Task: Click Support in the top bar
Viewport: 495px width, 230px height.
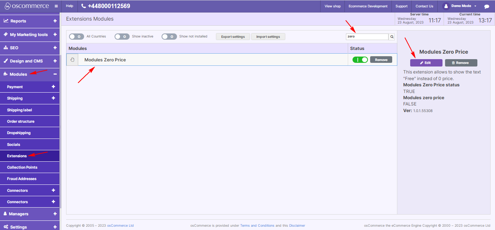Action: point(401,6)
